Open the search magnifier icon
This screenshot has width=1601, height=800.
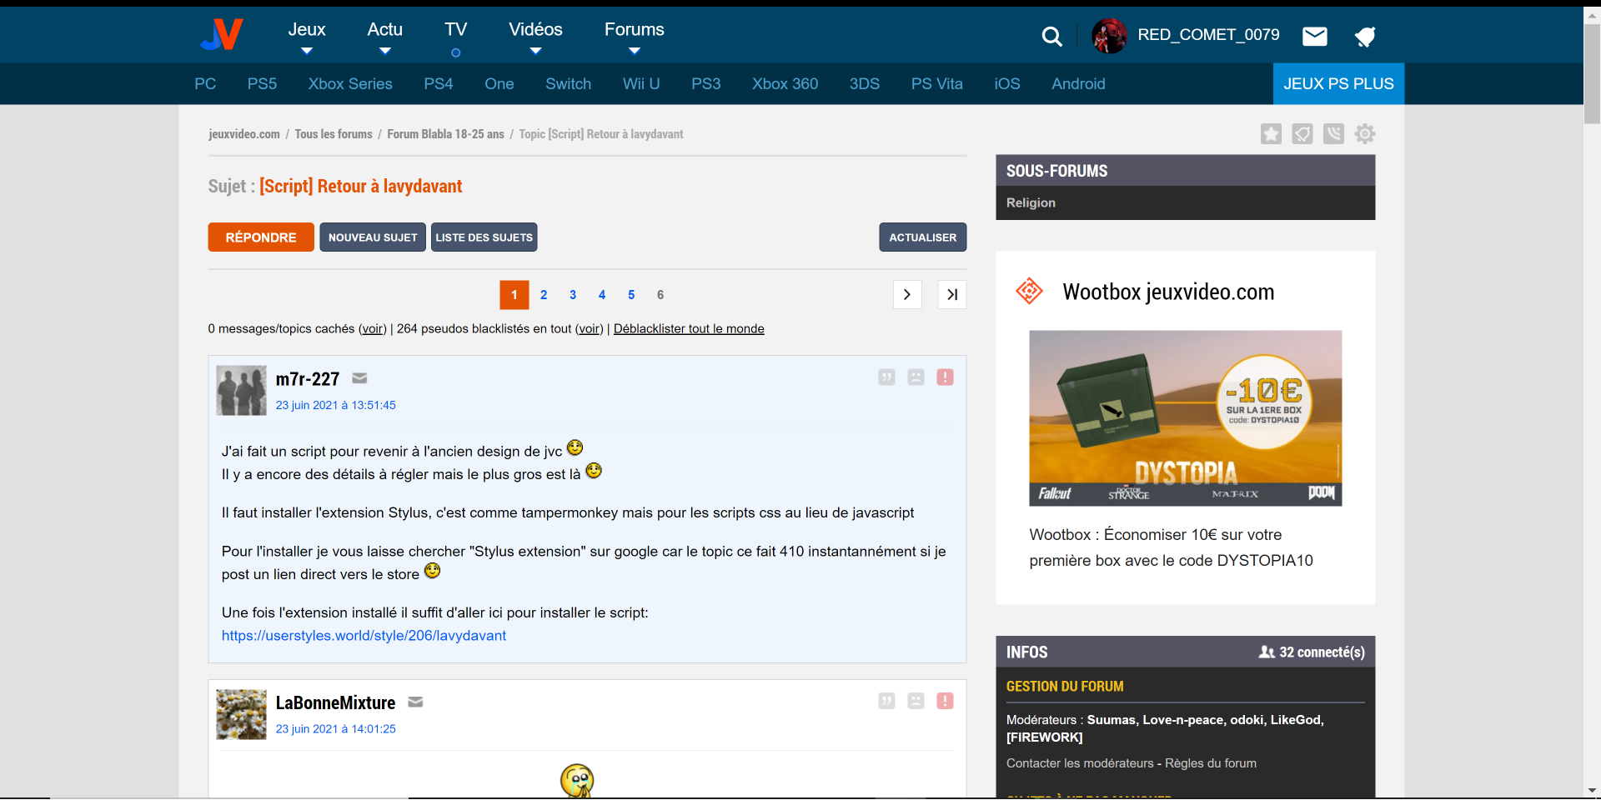point(1052,36)
